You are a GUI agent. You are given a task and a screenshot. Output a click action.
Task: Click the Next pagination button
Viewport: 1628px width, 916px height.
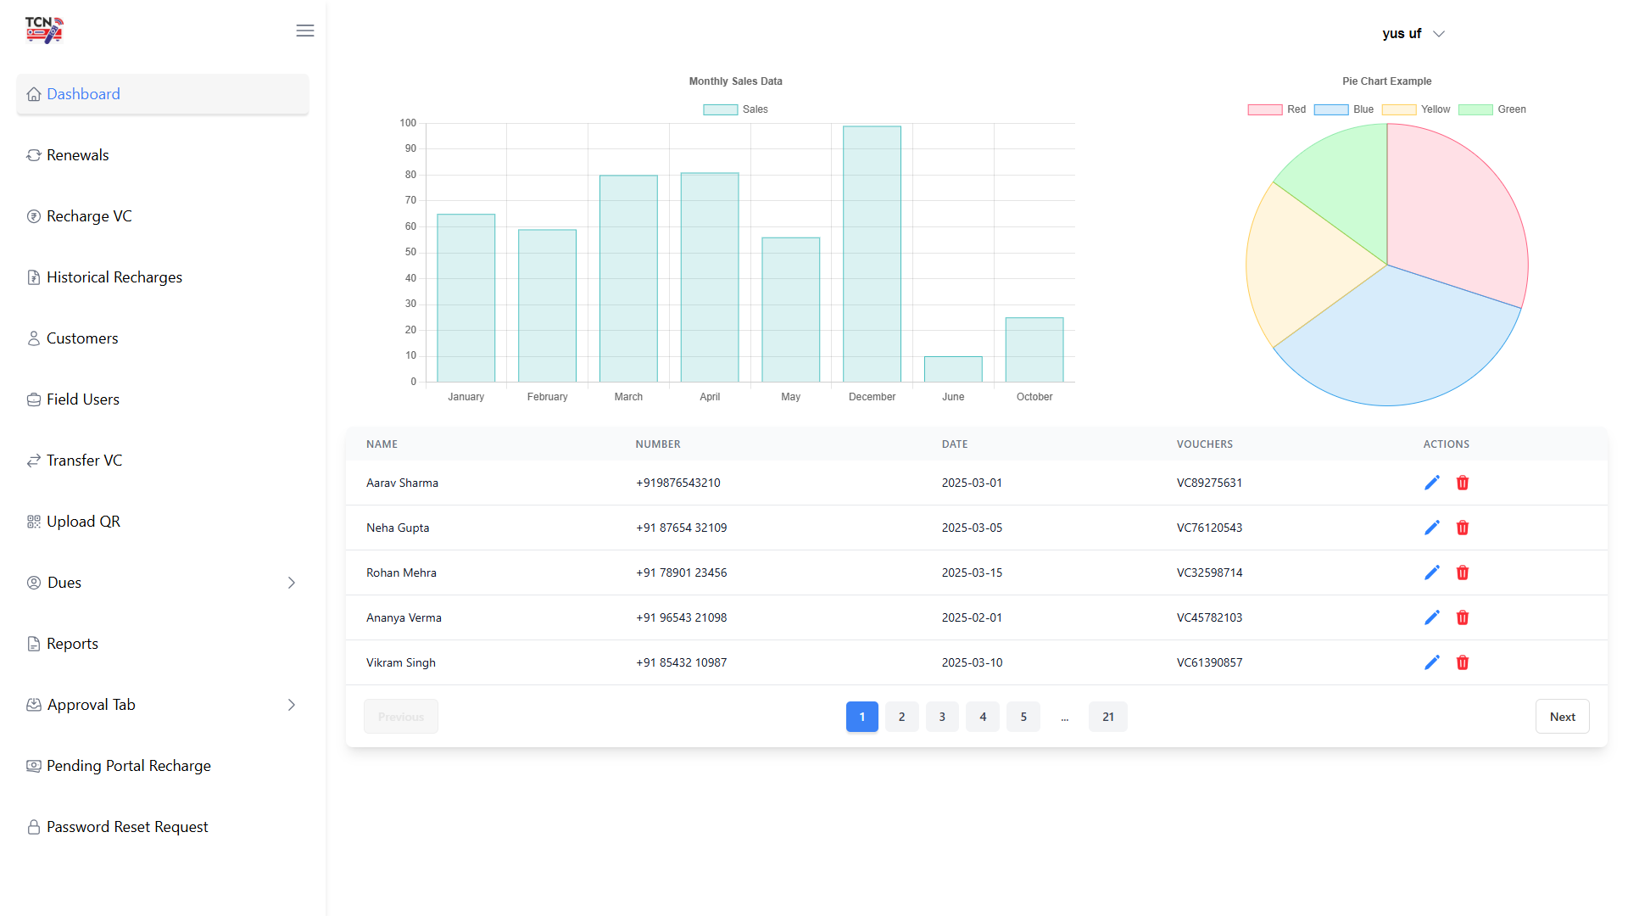tap(1562, 717)
